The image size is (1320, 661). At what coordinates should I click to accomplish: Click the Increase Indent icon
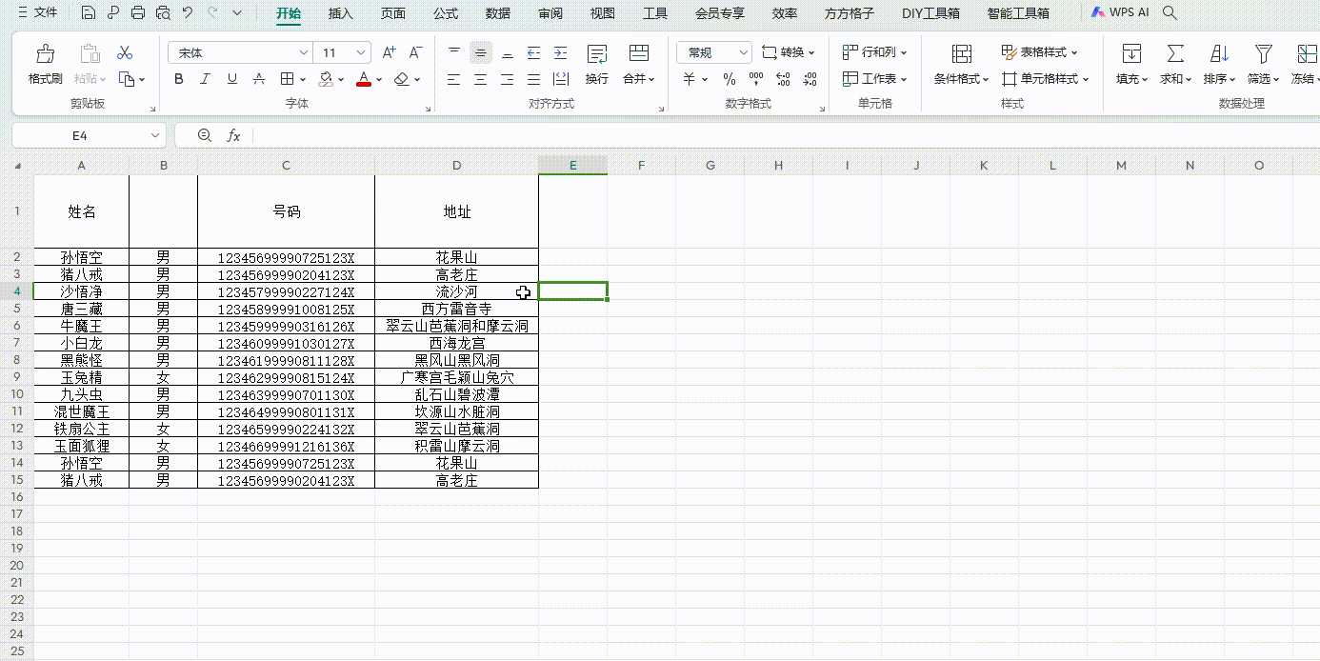pyautogui.click(x=560, y=52)
